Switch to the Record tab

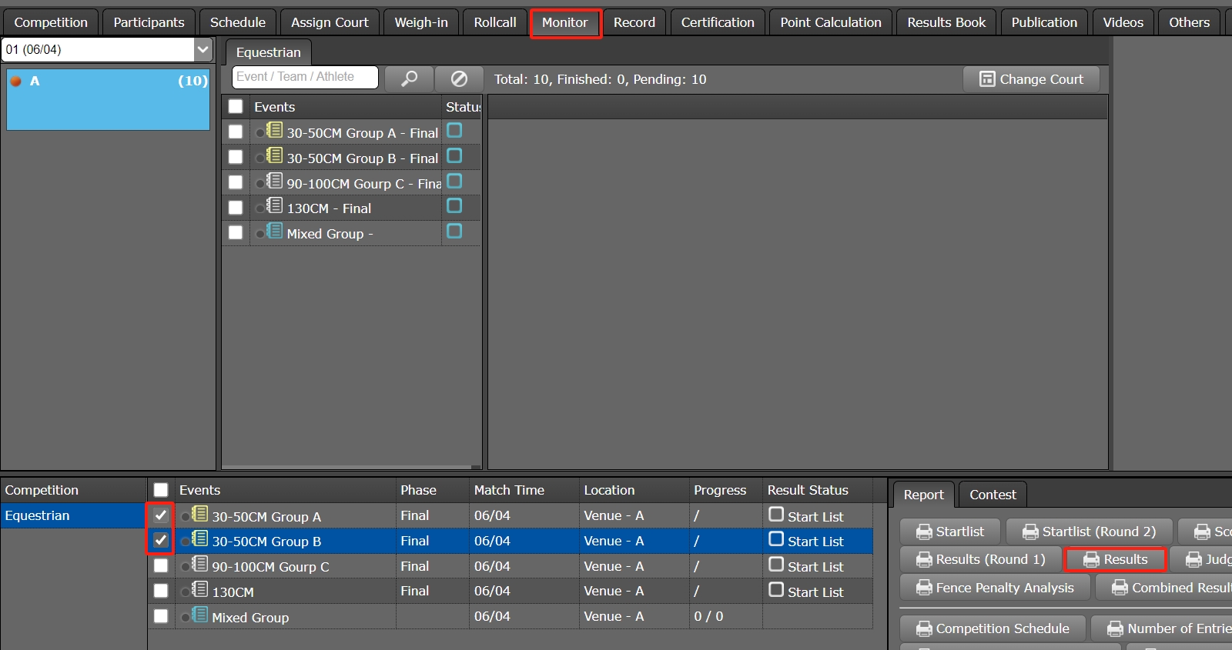pos(634,22)
